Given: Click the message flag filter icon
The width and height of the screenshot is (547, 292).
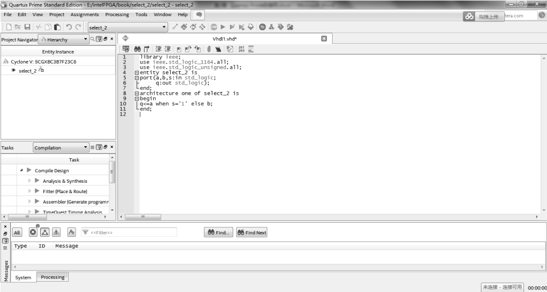Looking at the screenshot, I should coord(71,232).
